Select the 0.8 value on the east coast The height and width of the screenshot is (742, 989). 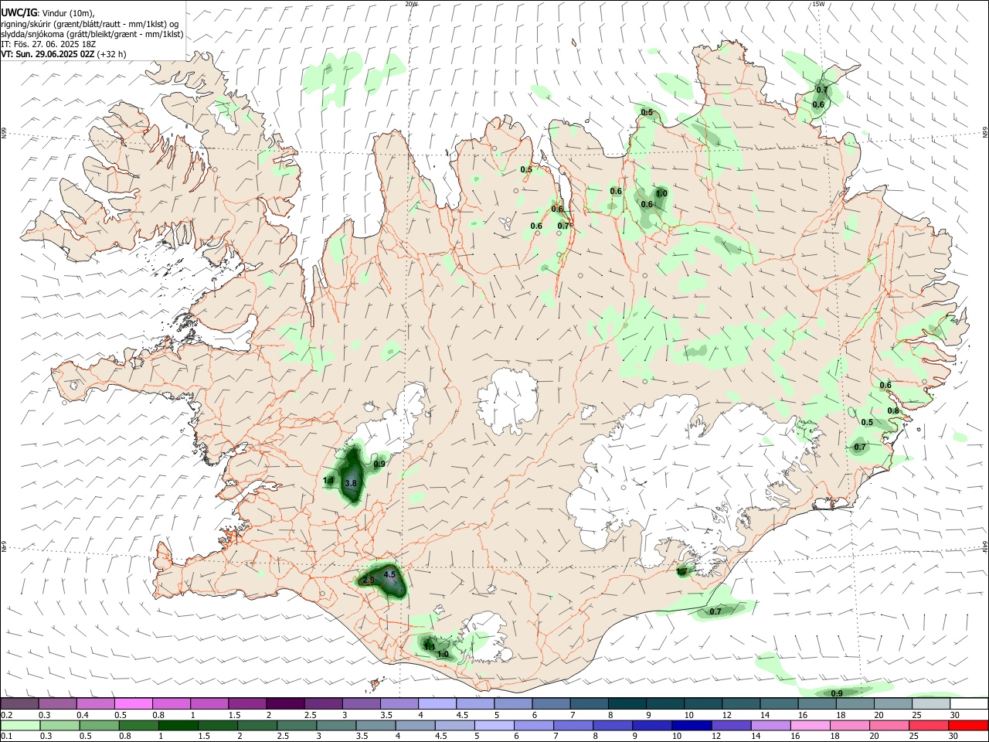[x=893, y=411]
